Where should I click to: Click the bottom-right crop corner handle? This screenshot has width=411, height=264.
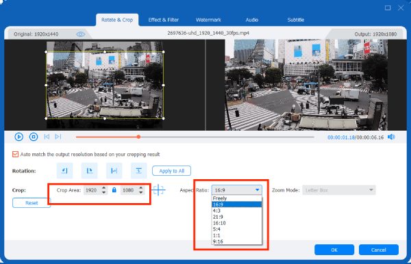click(164, 118)
